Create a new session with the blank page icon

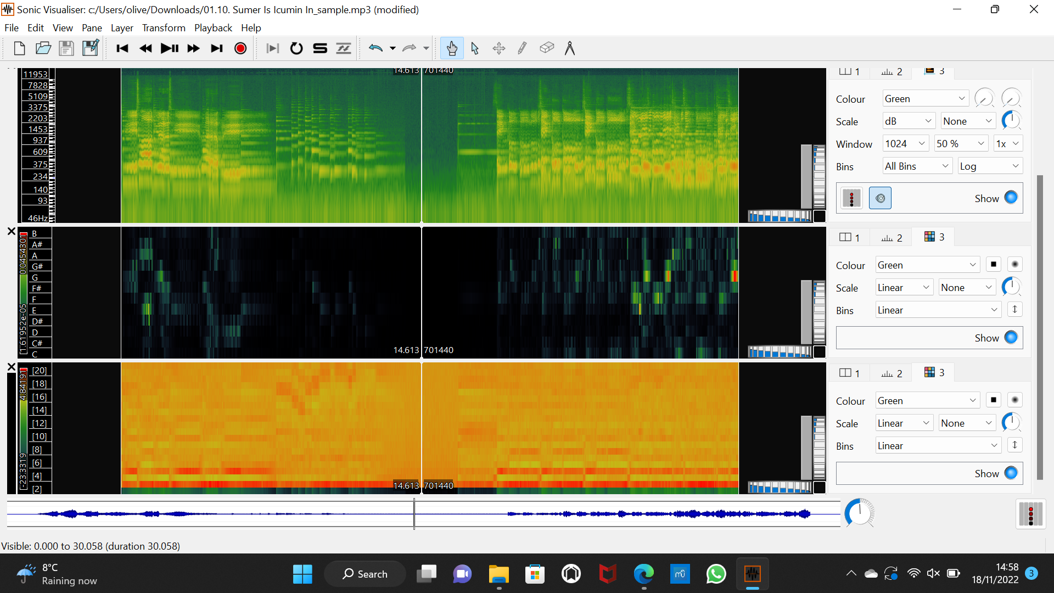click(x=19, y=48)
